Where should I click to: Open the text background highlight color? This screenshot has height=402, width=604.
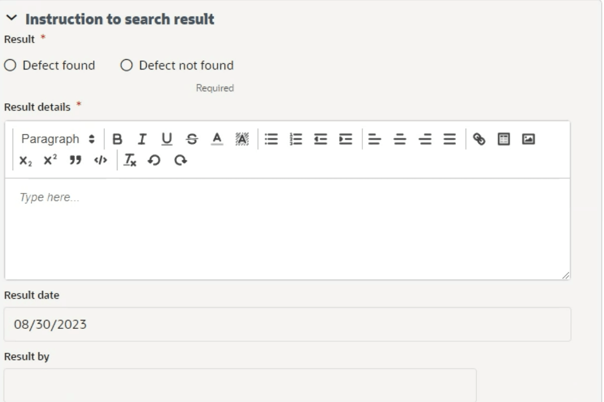pyautogui.click(x=242, y=138)
